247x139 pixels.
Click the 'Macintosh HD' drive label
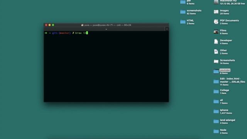tap(228, 1)
